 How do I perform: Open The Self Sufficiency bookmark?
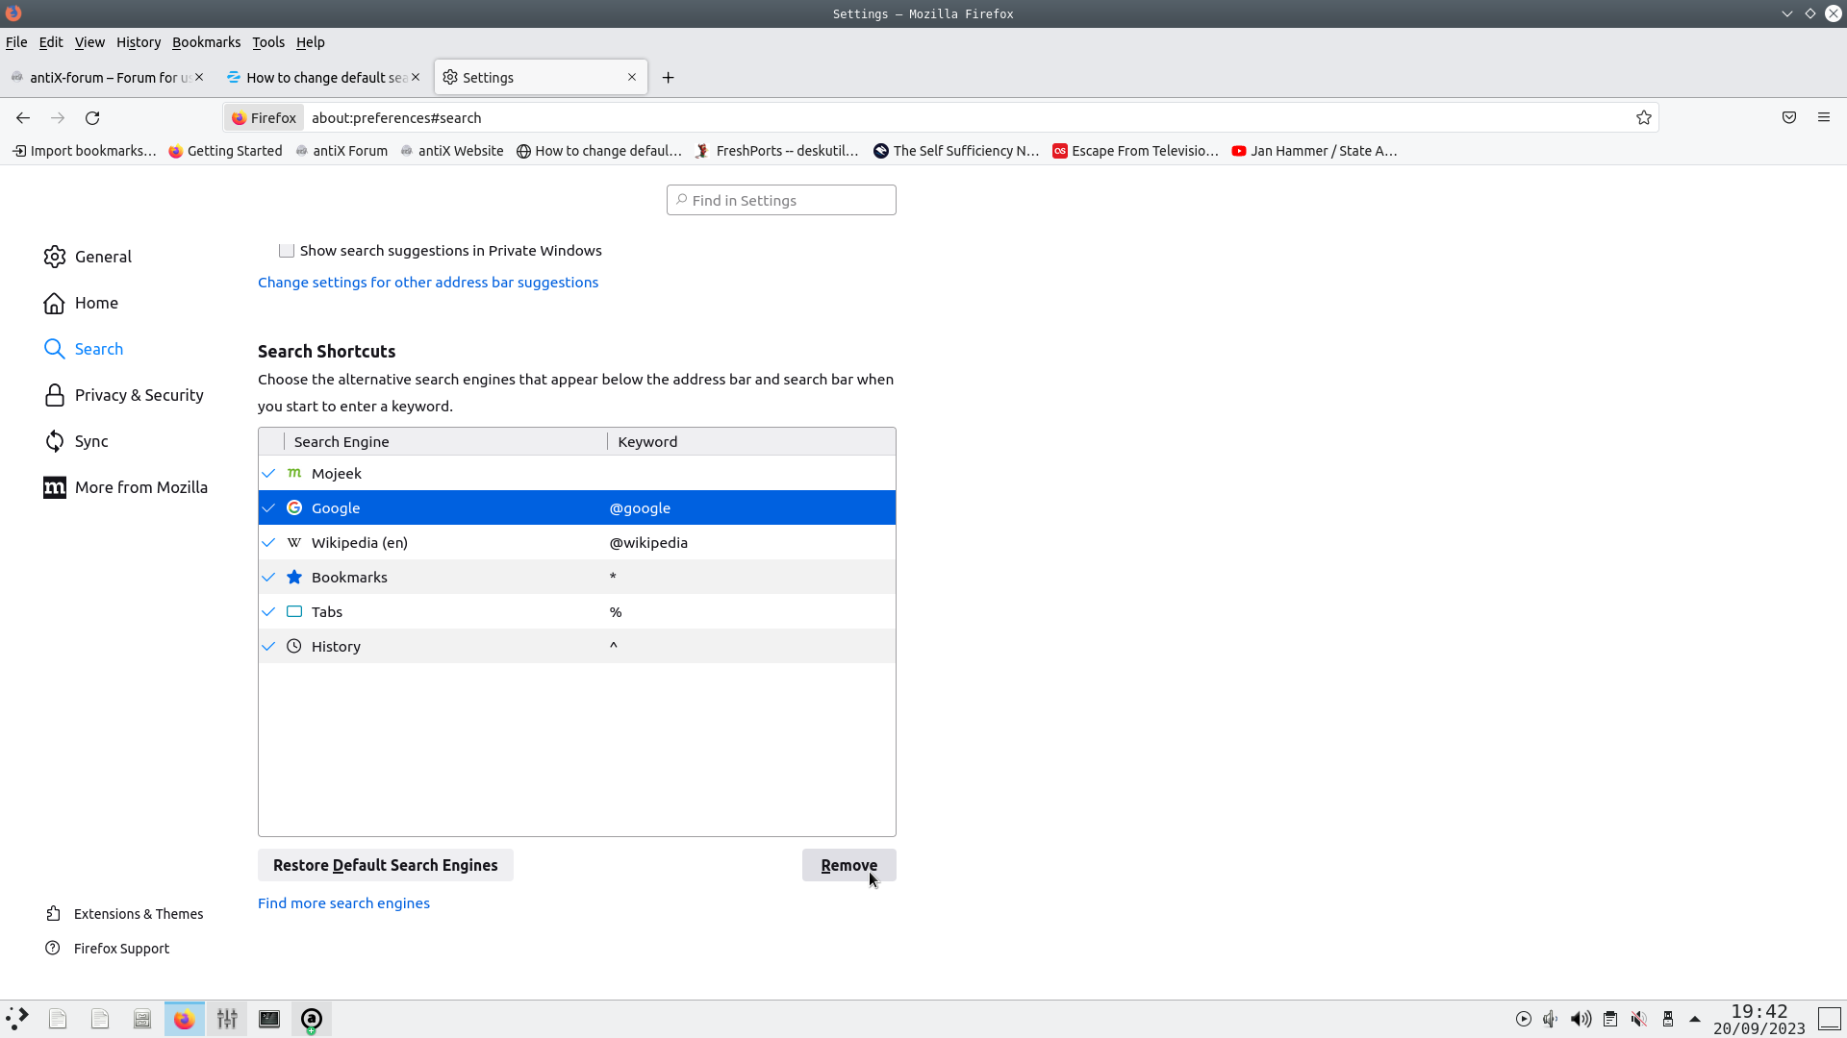point(956,151)
